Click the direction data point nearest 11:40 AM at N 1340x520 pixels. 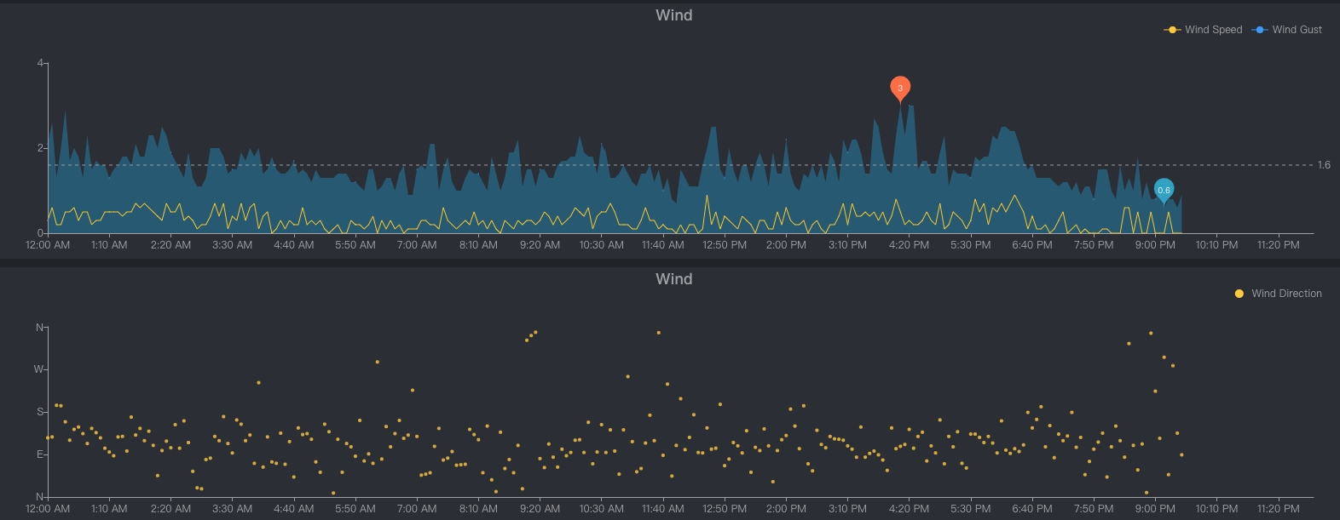[x=659, y=333]
